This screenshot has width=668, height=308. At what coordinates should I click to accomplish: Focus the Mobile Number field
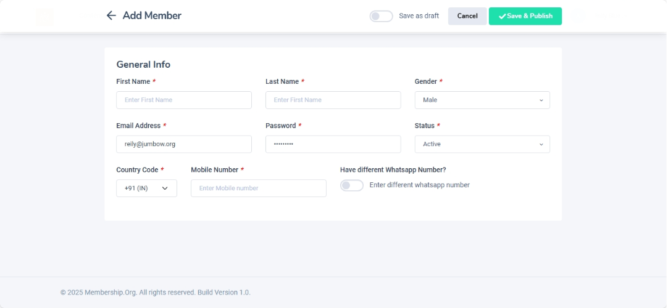(x=258, y=188)
